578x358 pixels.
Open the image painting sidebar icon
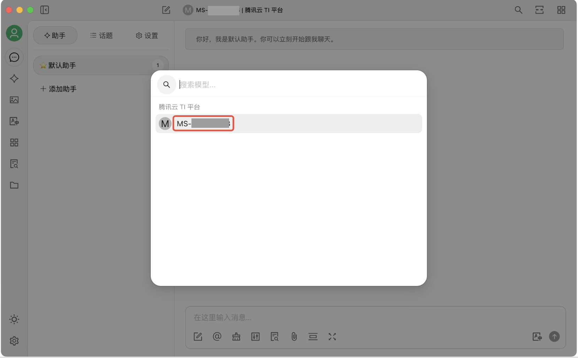14,100
